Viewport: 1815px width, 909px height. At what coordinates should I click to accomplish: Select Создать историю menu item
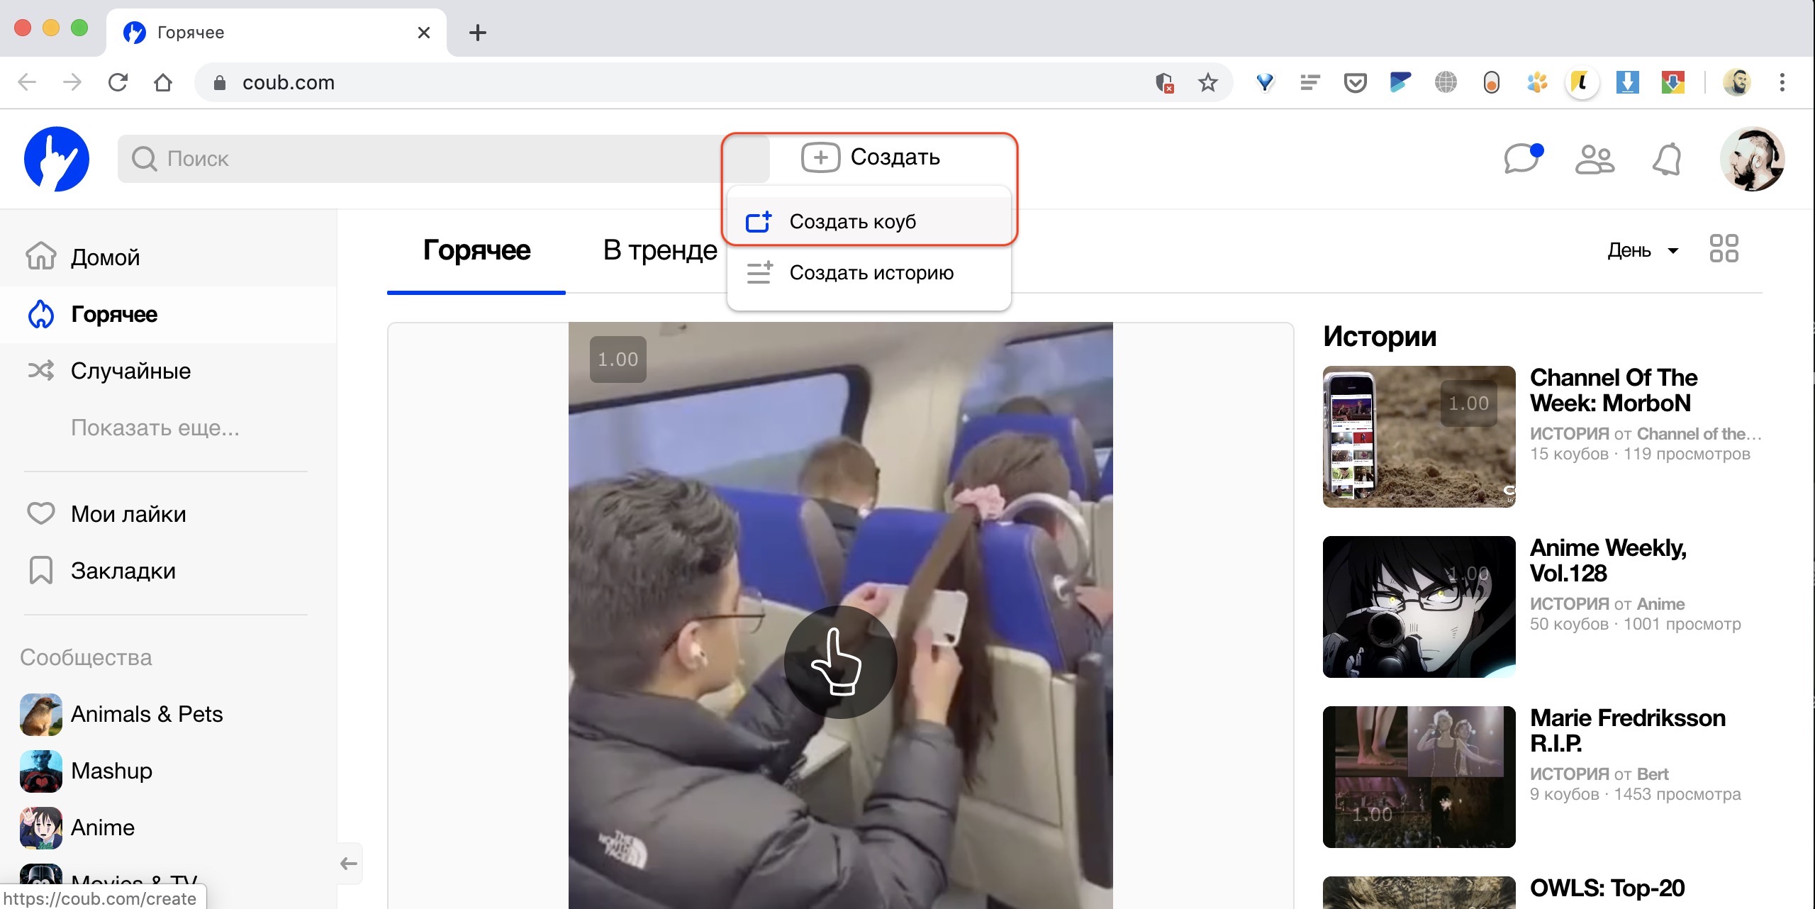click(x=871, y=273)
